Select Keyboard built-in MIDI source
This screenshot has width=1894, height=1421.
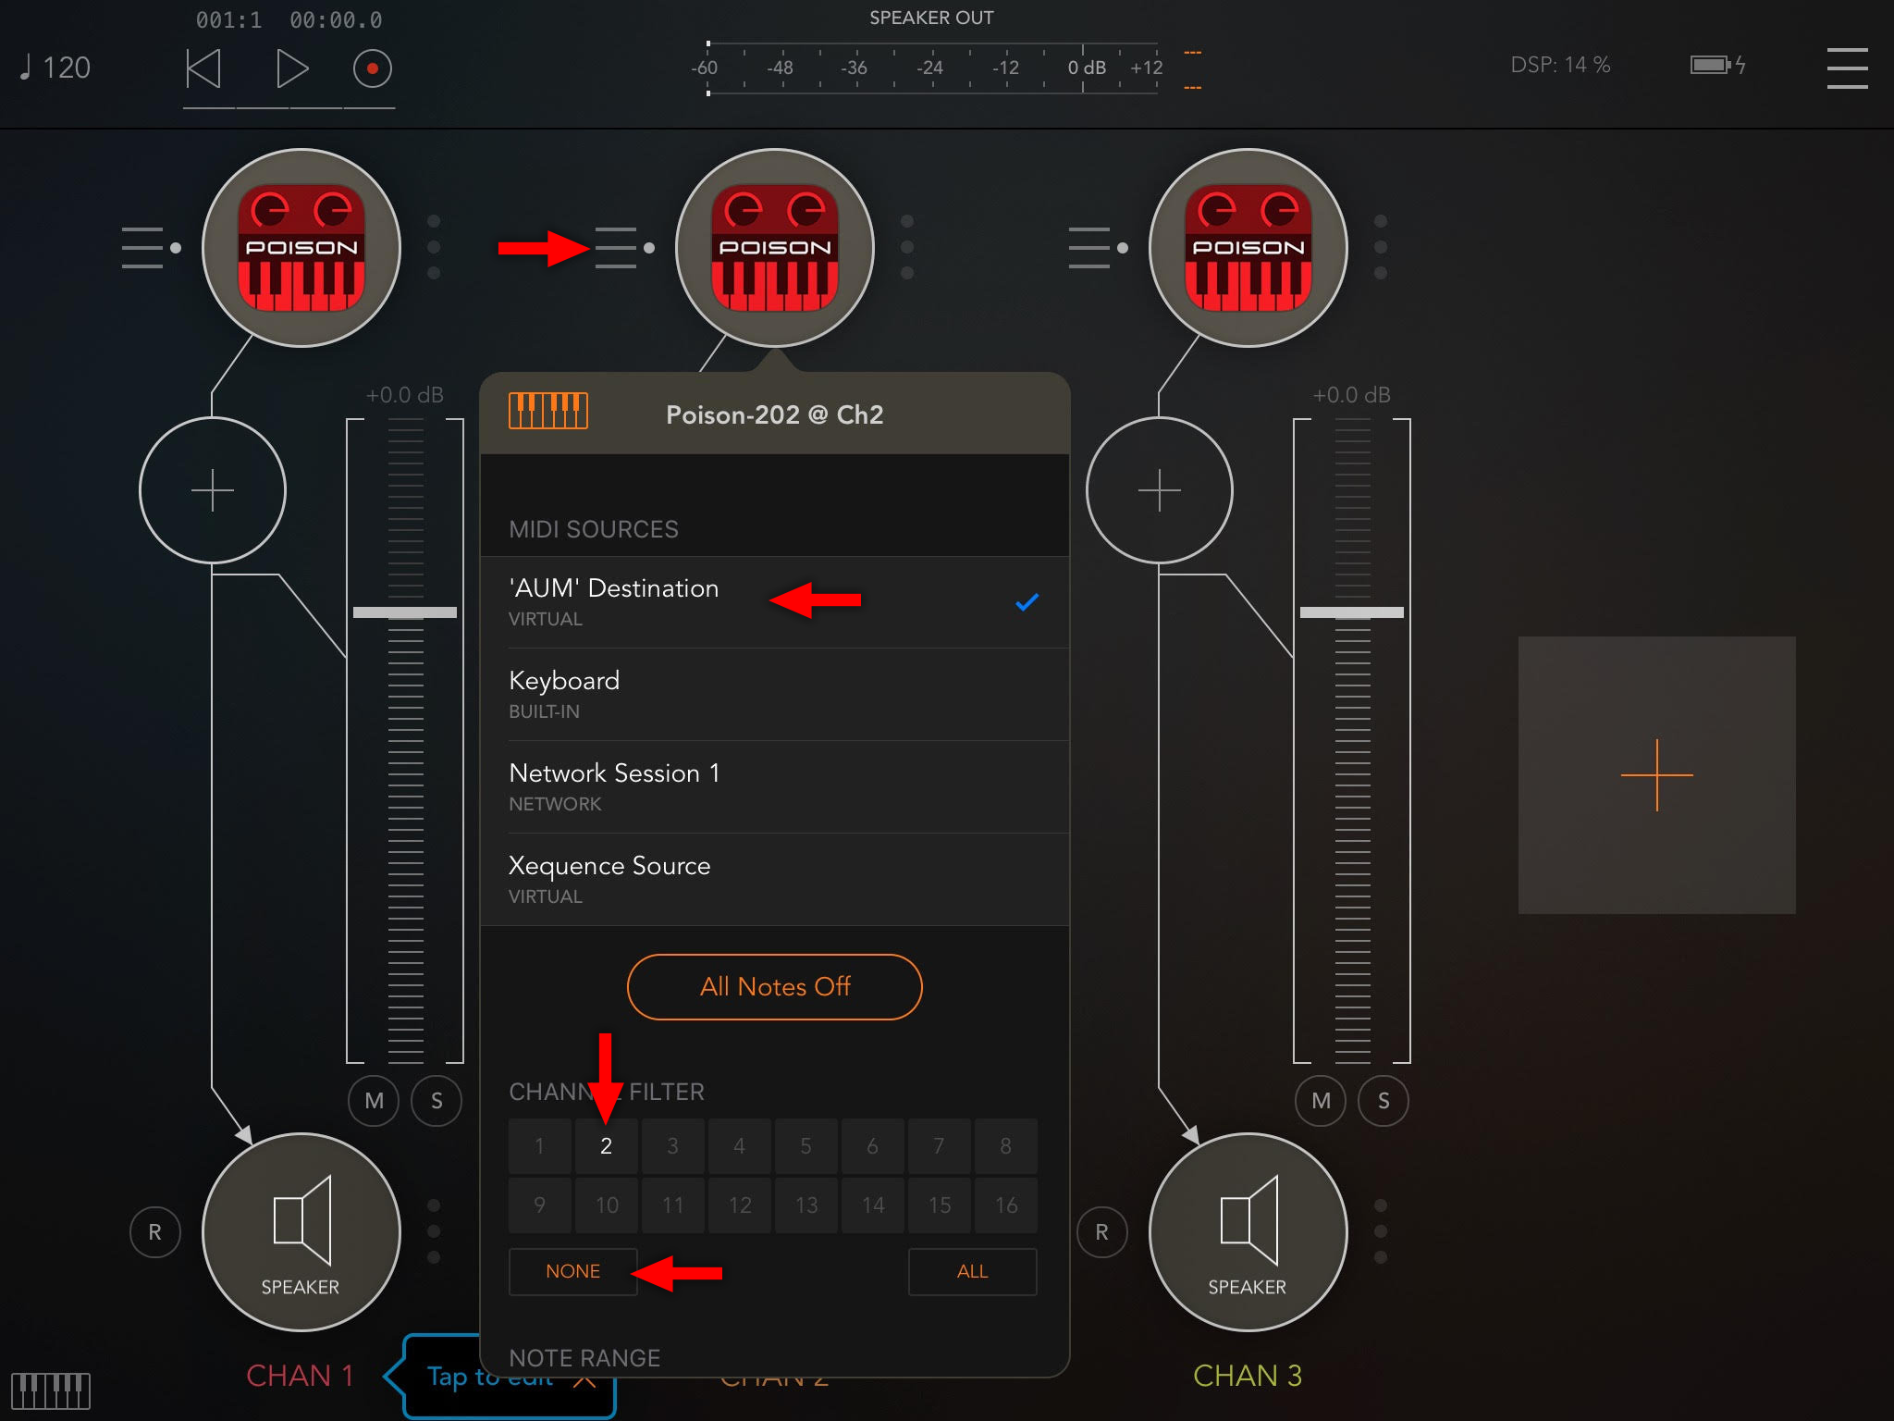tap(775, 695)
